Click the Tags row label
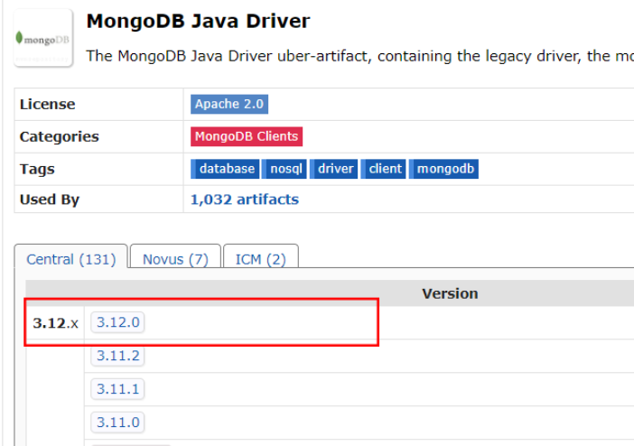The image size is (634, 446). coord(37,169)
